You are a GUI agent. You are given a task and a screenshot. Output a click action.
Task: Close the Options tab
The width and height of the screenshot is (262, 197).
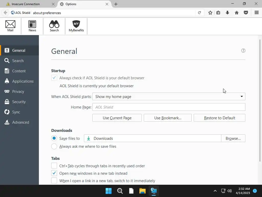coord(107,4)
